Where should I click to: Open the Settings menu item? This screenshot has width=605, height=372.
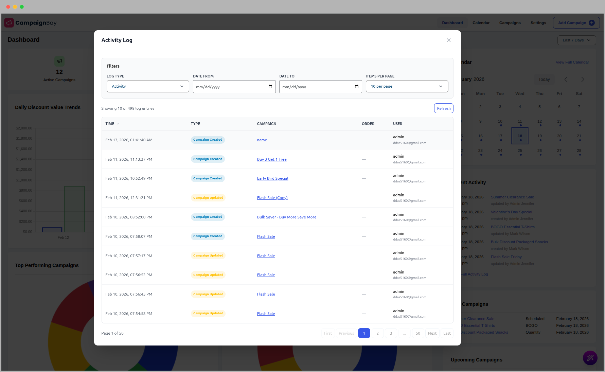pos(538,23)
